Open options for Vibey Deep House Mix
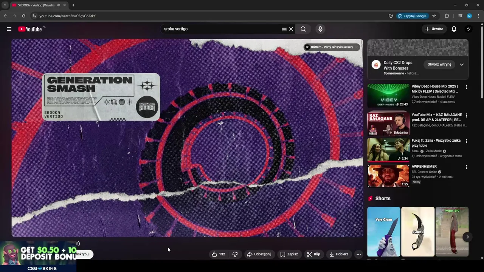Screen dimensions: 484x272 click(466, 87)
